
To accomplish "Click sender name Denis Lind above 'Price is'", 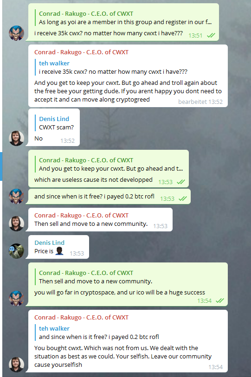I will 49,243.
